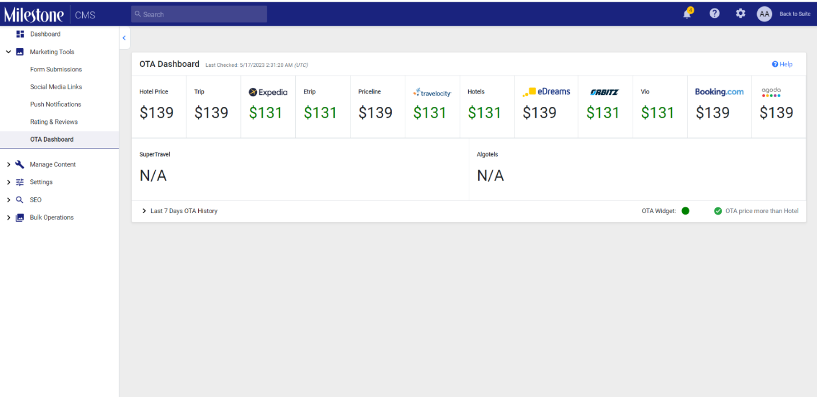The width and height of the screenshot is (817, 397).
Task: Click the Booking.com $139 price
Action: (x=713, y=113)
